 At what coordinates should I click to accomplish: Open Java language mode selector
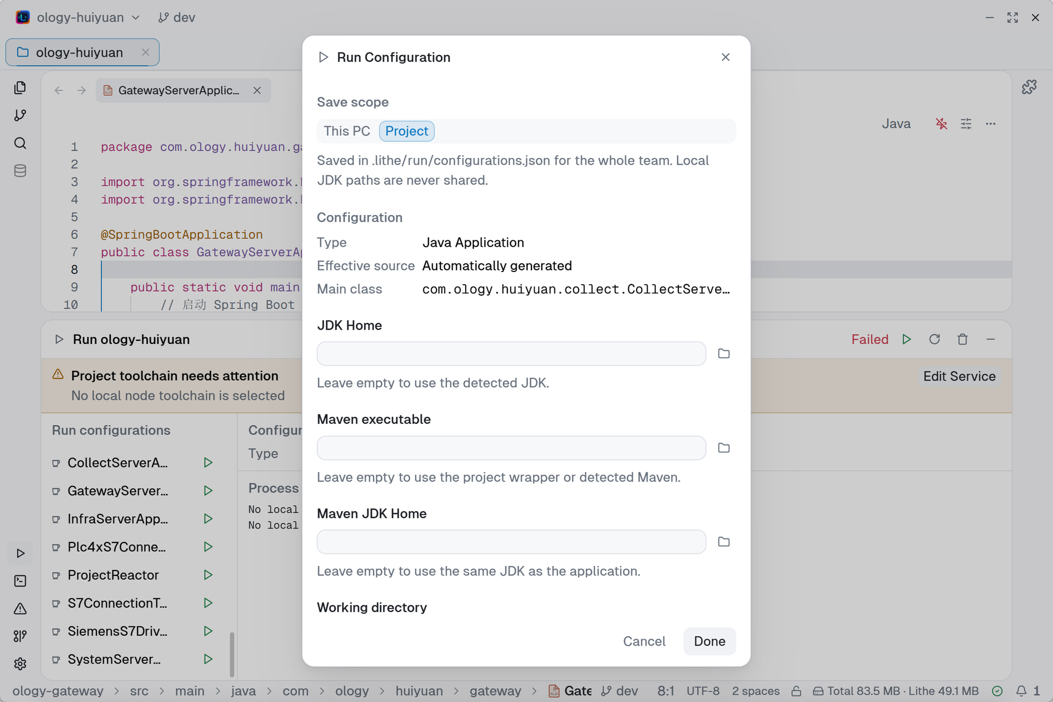[x=896, y=124]
